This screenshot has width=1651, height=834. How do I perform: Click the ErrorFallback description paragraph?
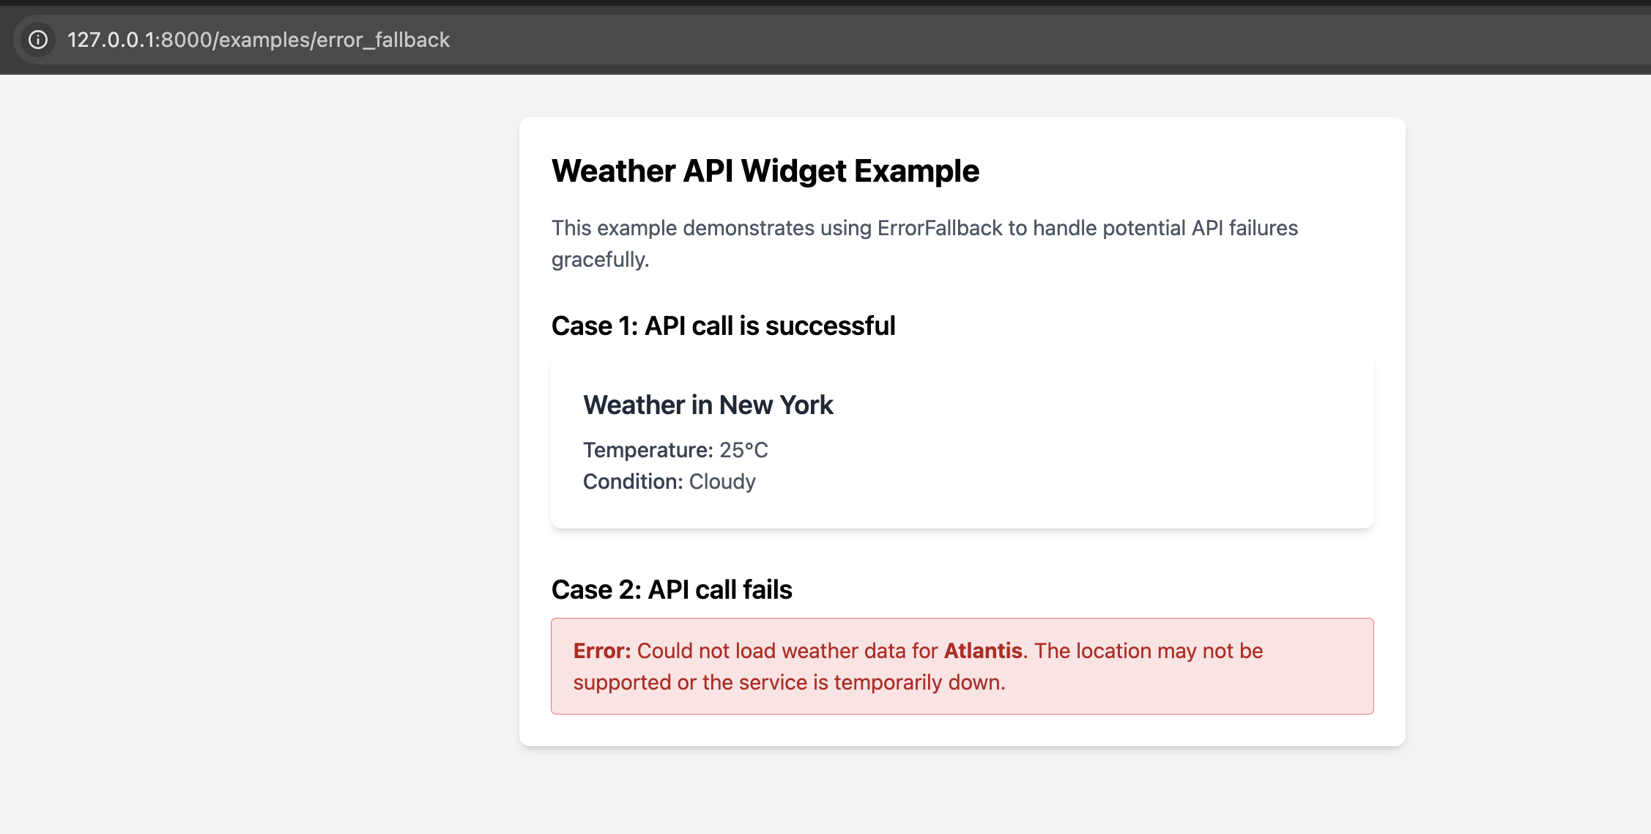924,229
